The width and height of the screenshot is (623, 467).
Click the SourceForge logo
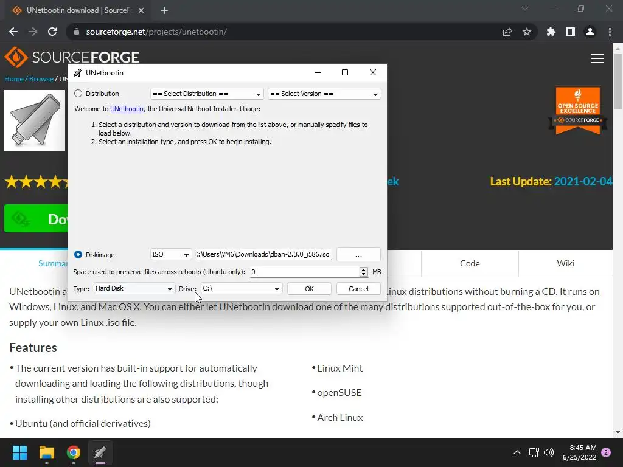[x=72, y=57]
